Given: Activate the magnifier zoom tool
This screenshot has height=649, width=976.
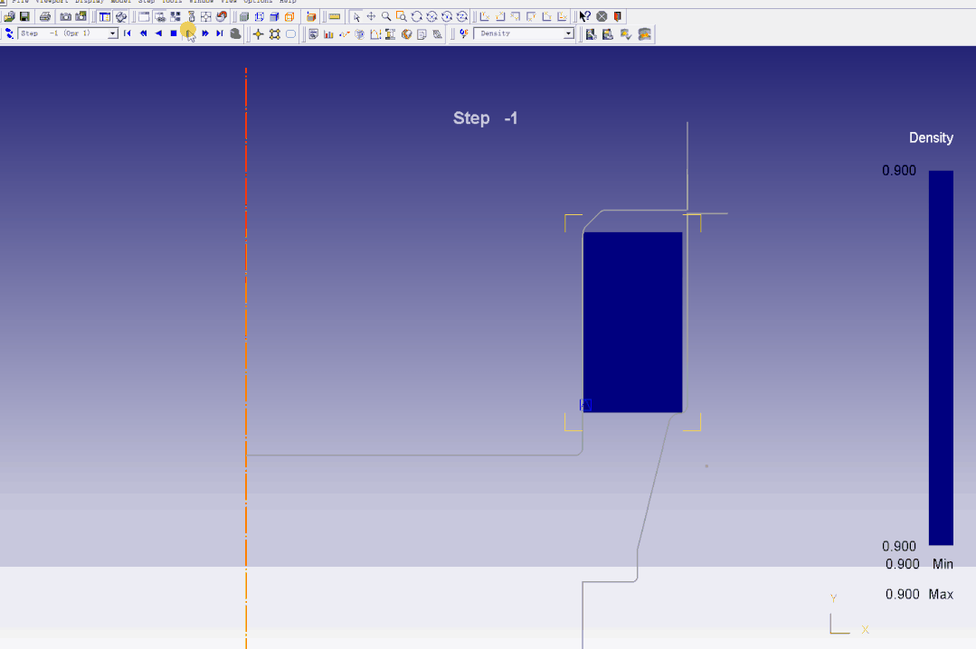Looking at the screenshot, I should click(386, 17).
